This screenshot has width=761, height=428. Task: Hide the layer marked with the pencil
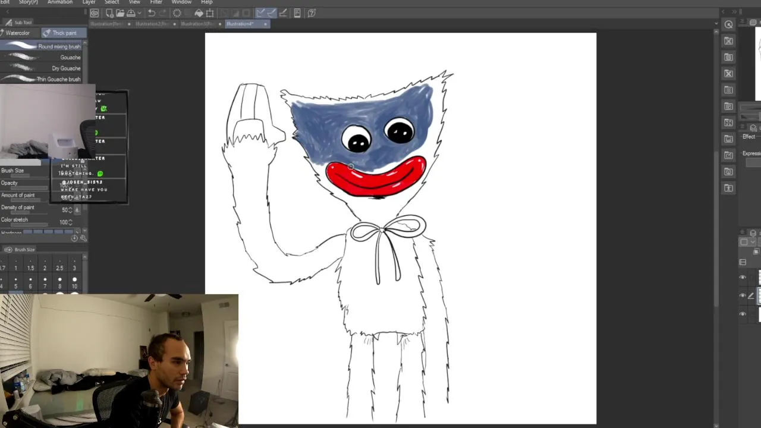coord(743,295)
